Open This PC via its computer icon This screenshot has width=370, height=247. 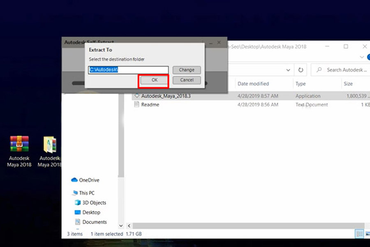coord(75,193)
